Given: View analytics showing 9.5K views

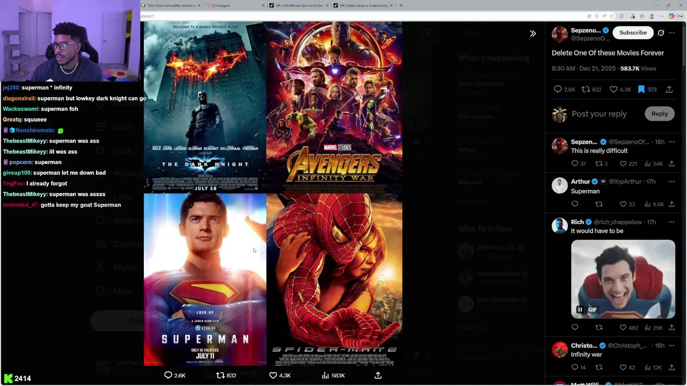Looking at the screenshot, I should [654, 204].
